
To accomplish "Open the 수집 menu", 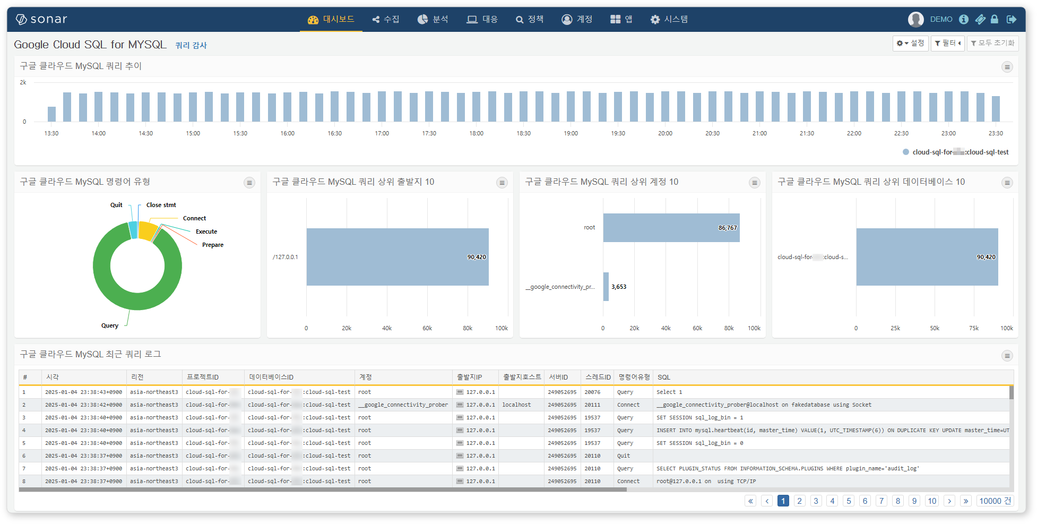I will click(x=386, y=20).
